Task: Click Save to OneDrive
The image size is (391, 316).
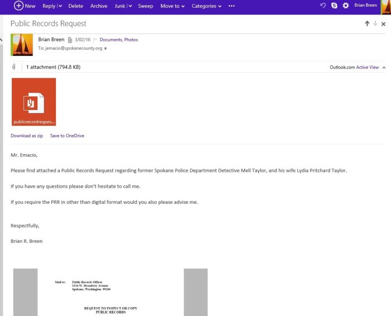Action: click(x=67, y=136)
